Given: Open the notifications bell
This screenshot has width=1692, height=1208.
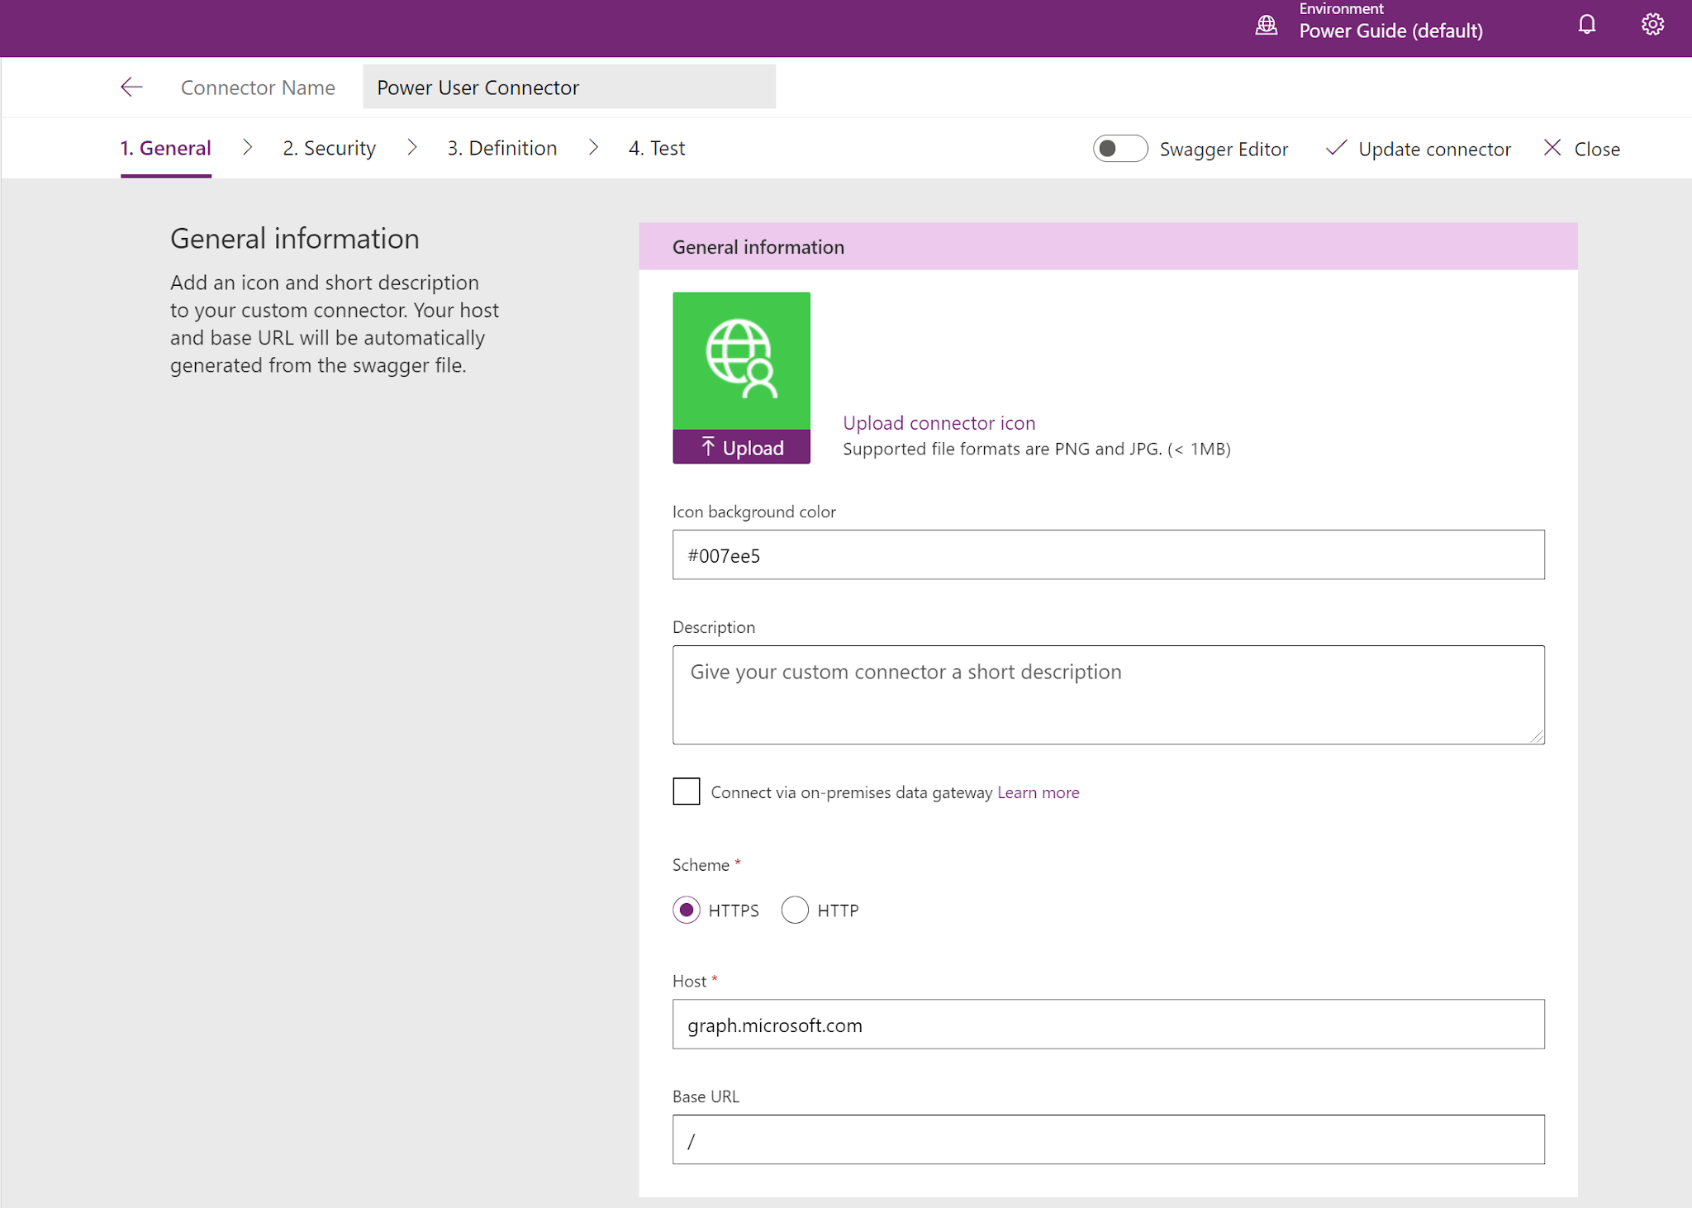Looking at the screenshot, I should coord(1586,25).
